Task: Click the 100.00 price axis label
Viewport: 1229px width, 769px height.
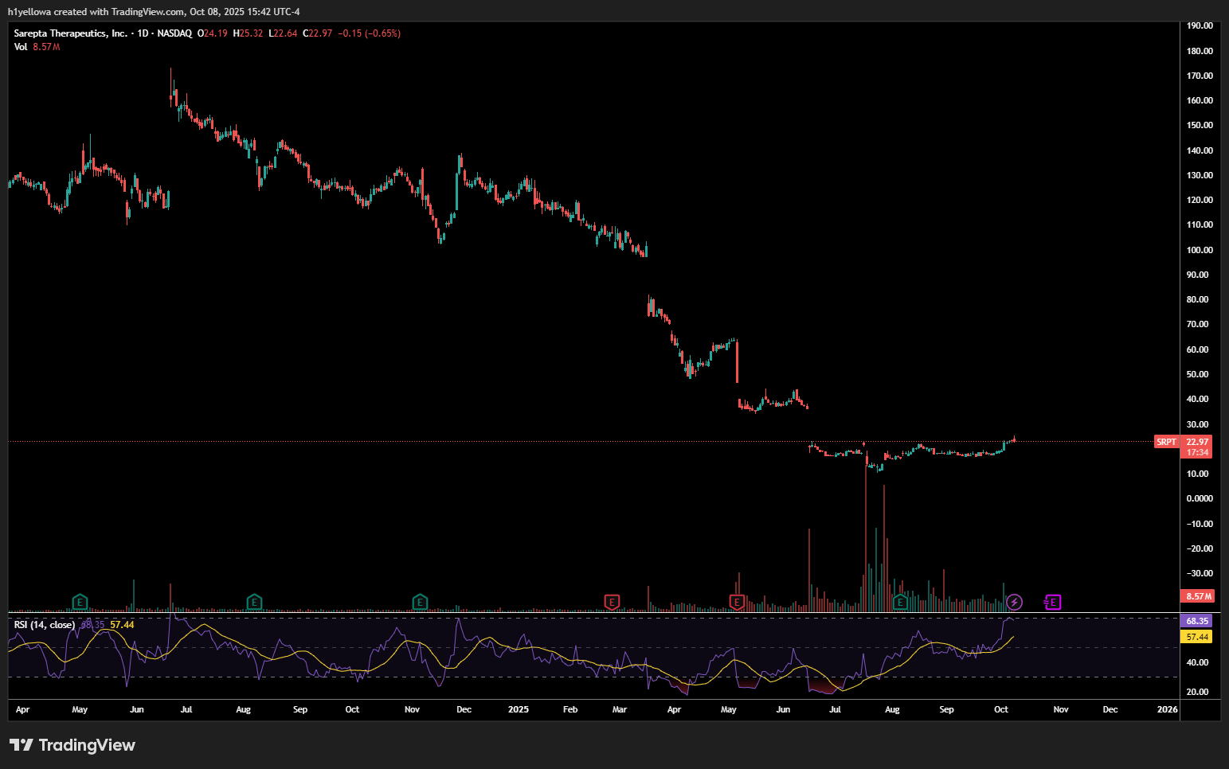Action: point(1200,250)
